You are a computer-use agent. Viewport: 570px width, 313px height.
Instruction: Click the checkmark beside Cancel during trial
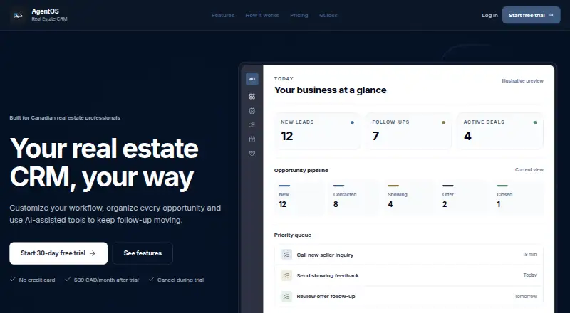[x=151, y=280]
